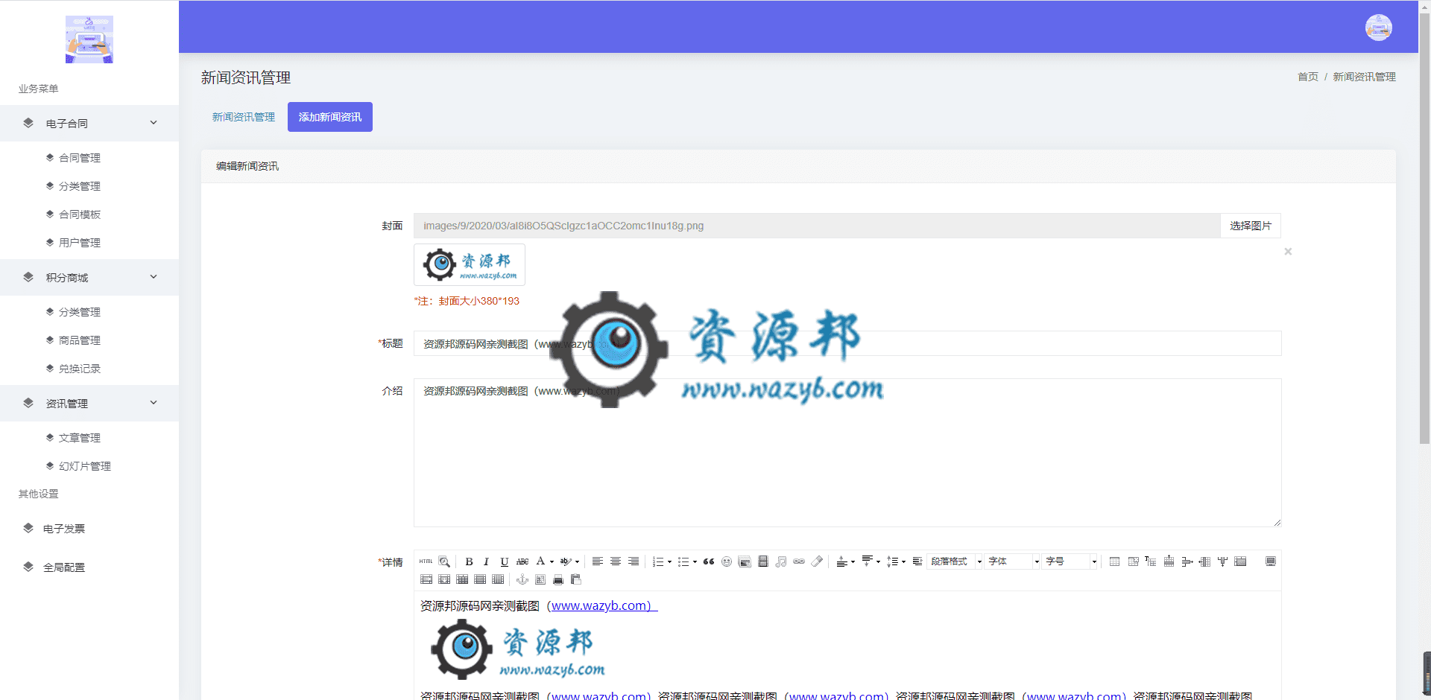
Task: Open ordered list style dropdown
Action: [669, 561]
